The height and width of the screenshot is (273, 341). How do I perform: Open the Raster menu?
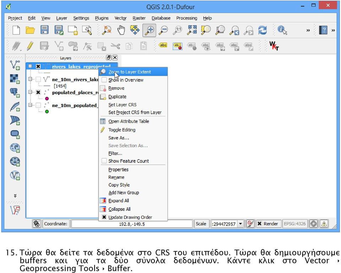click(x=139, y=18)
